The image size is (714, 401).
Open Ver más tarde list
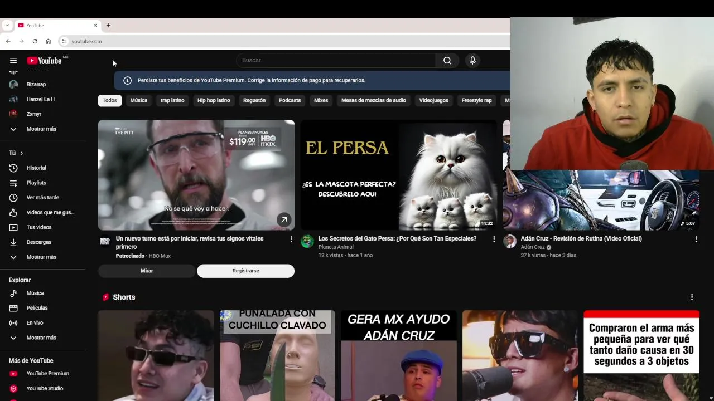(43, 198)
